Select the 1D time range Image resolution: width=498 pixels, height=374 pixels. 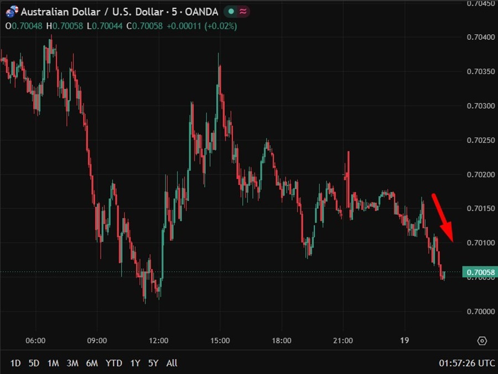pos(15,363)
